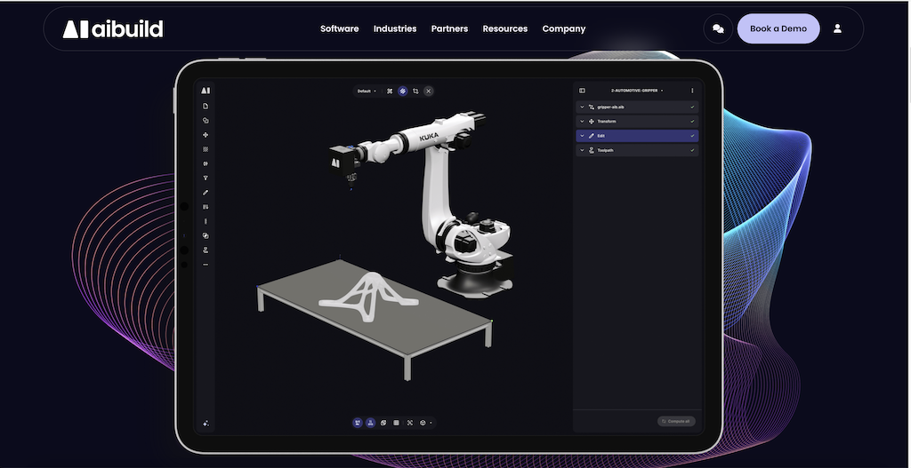This screenshot has height=468, width=911.
Task: Open the 2-Automotive: Gripper project dropdown
Action: pyautogui.click(x=637, y=91)
